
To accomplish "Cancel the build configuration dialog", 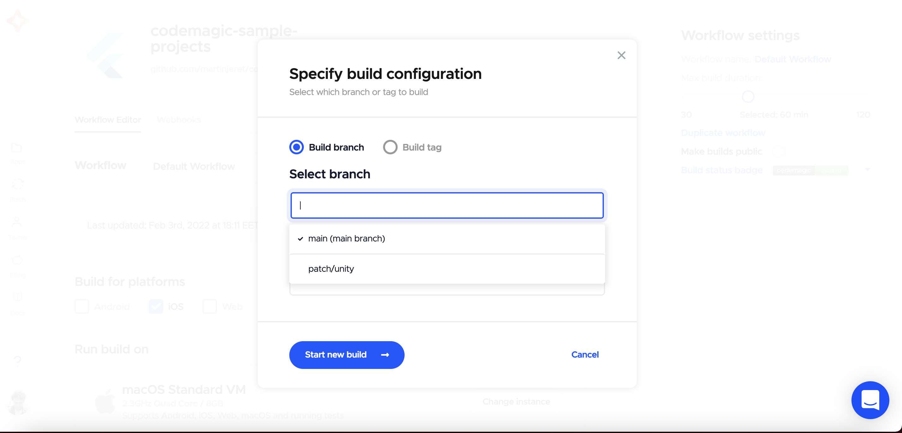I will tap(585, 354).
